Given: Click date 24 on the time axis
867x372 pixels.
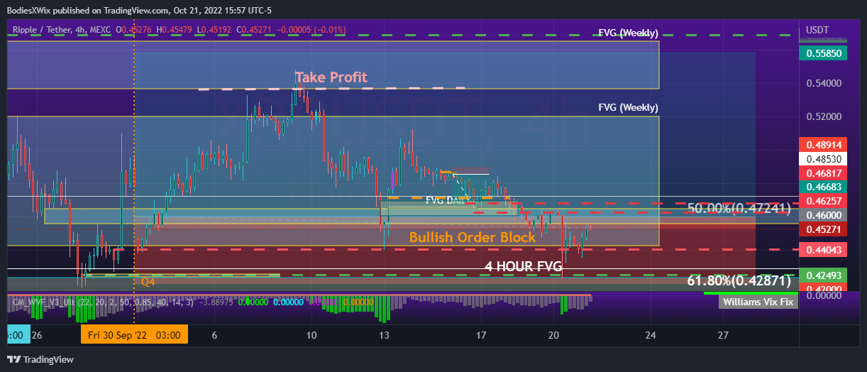Looking at the screenshot, I should [651, 334].
